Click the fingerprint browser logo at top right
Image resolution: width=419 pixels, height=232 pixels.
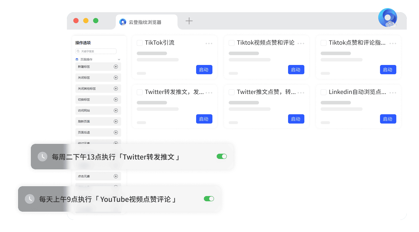coord(388,18)
